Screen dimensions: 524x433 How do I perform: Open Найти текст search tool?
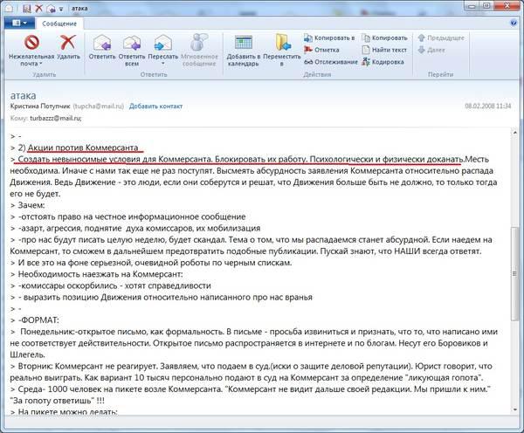[384, 50]
